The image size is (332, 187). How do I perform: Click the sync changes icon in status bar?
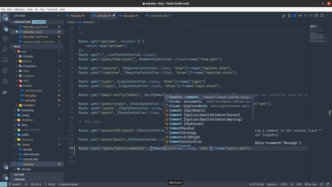point(26,184)
